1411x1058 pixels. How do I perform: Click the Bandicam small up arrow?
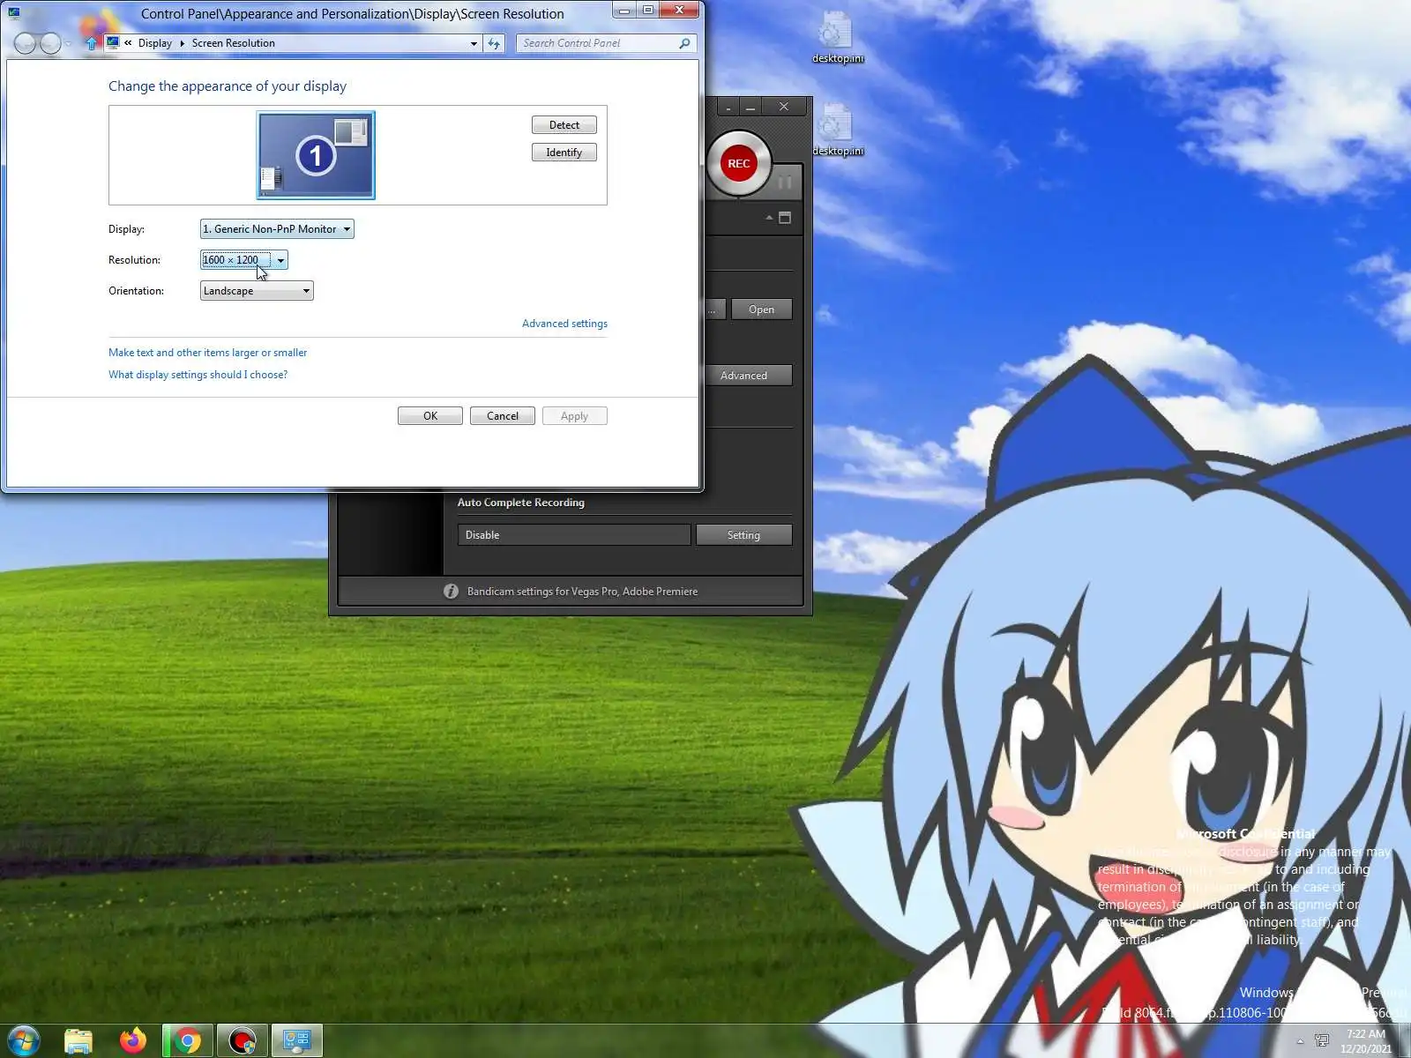(769, 218)
